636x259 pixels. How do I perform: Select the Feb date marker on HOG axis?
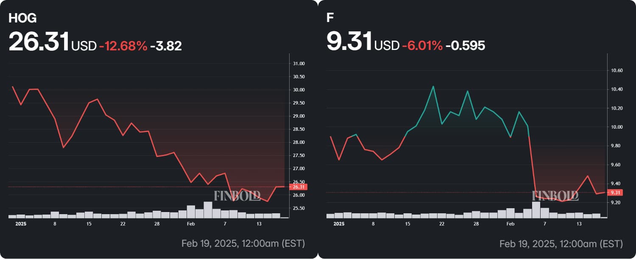click(191, 224)
